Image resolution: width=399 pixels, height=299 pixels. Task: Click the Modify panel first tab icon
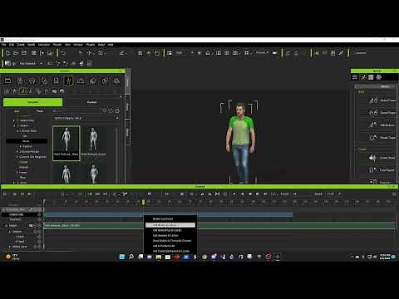tap(355, 77)
